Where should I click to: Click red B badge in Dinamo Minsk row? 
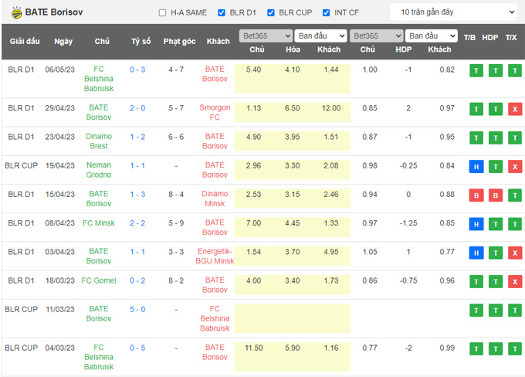pos(476,195)
